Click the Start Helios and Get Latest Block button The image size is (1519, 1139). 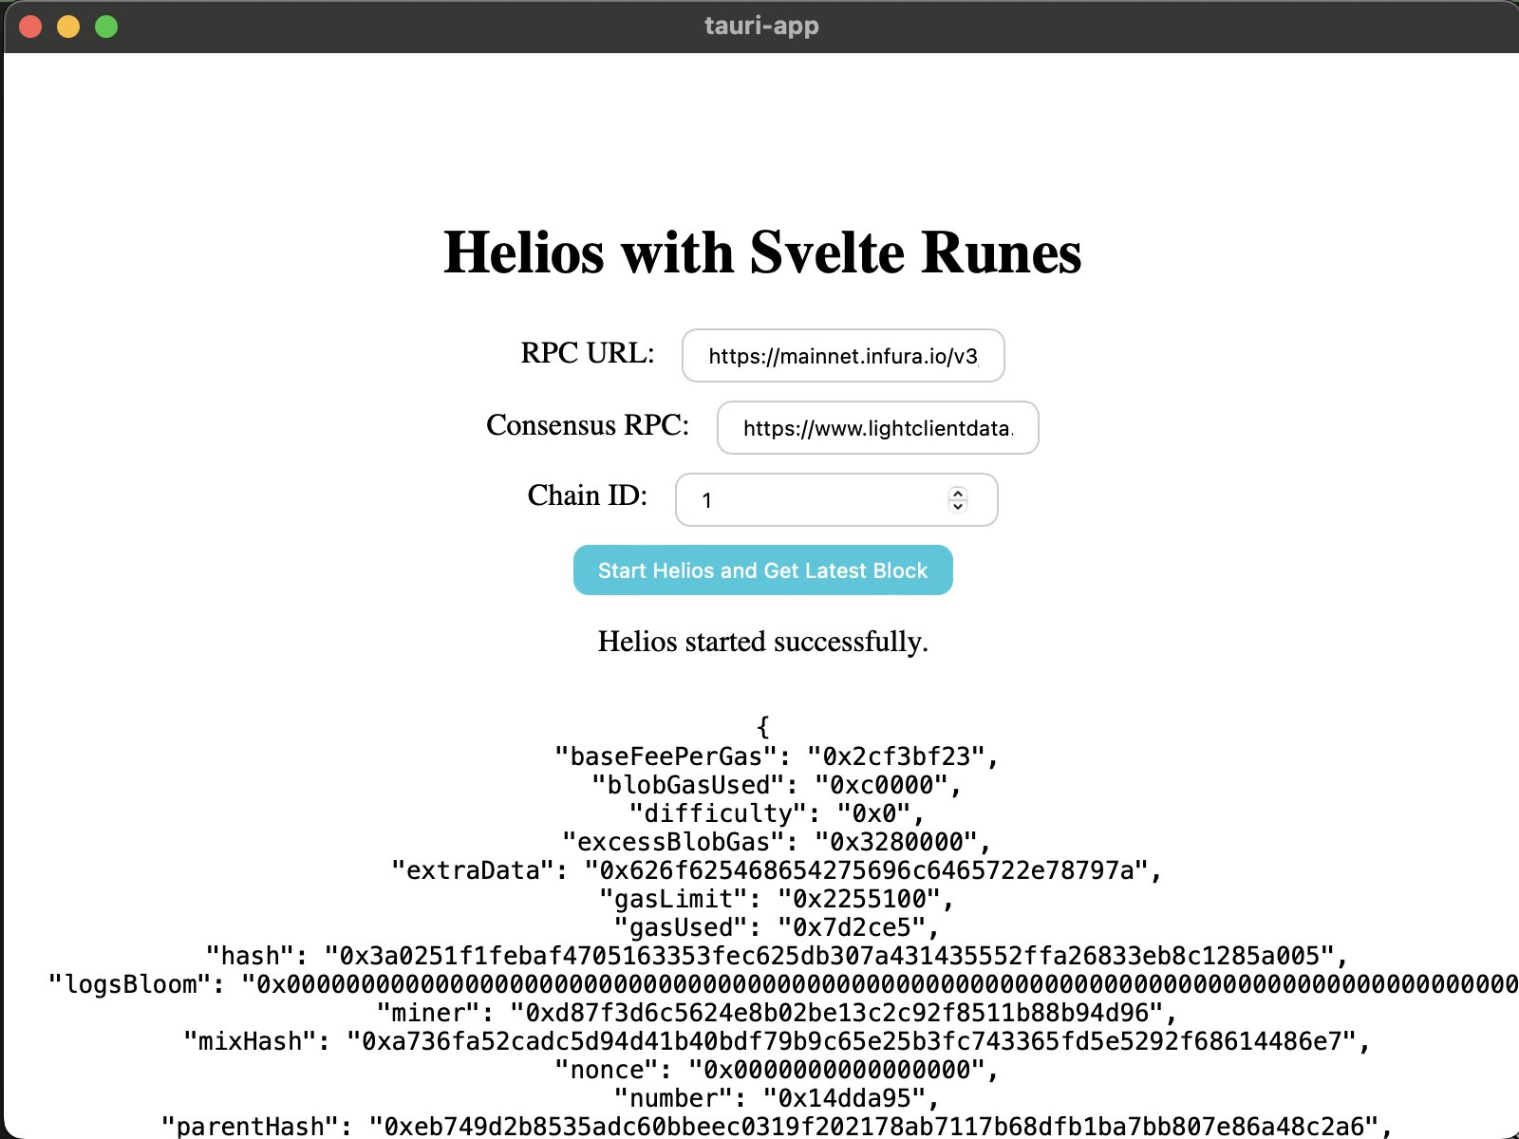(x=762, y=569)
